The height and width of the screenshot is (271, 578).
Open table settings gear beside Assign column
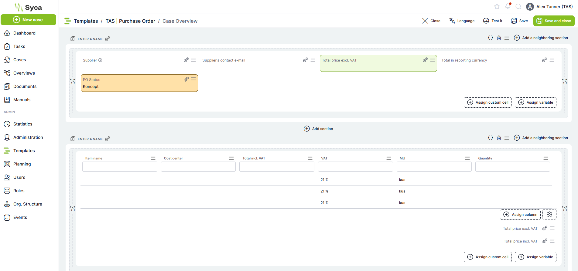pos(549,215)
